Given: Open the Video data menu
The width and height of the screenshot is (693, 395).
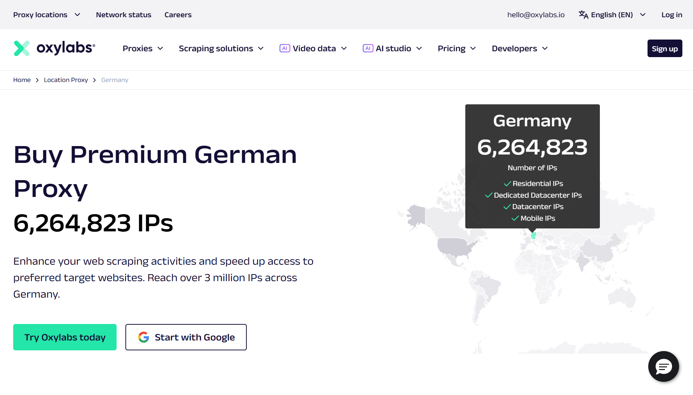Looking at the screenshot, I should (313, 48).
